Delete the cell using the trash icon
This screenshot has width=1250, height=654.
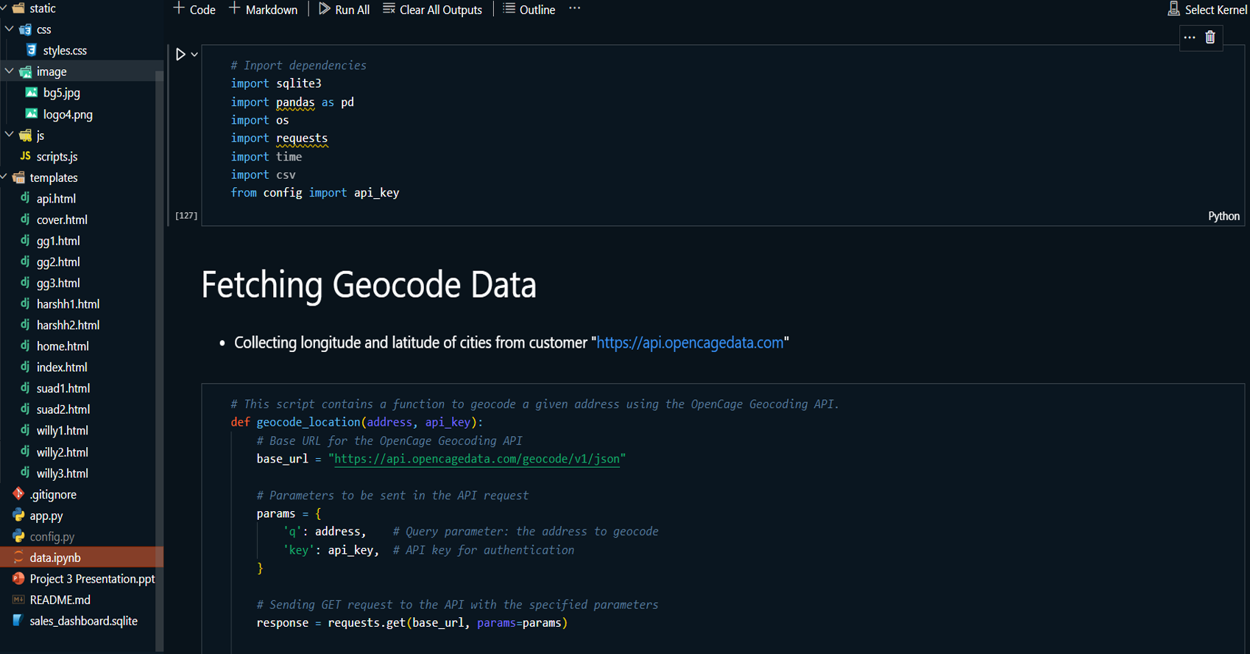tap(1210, 38)
